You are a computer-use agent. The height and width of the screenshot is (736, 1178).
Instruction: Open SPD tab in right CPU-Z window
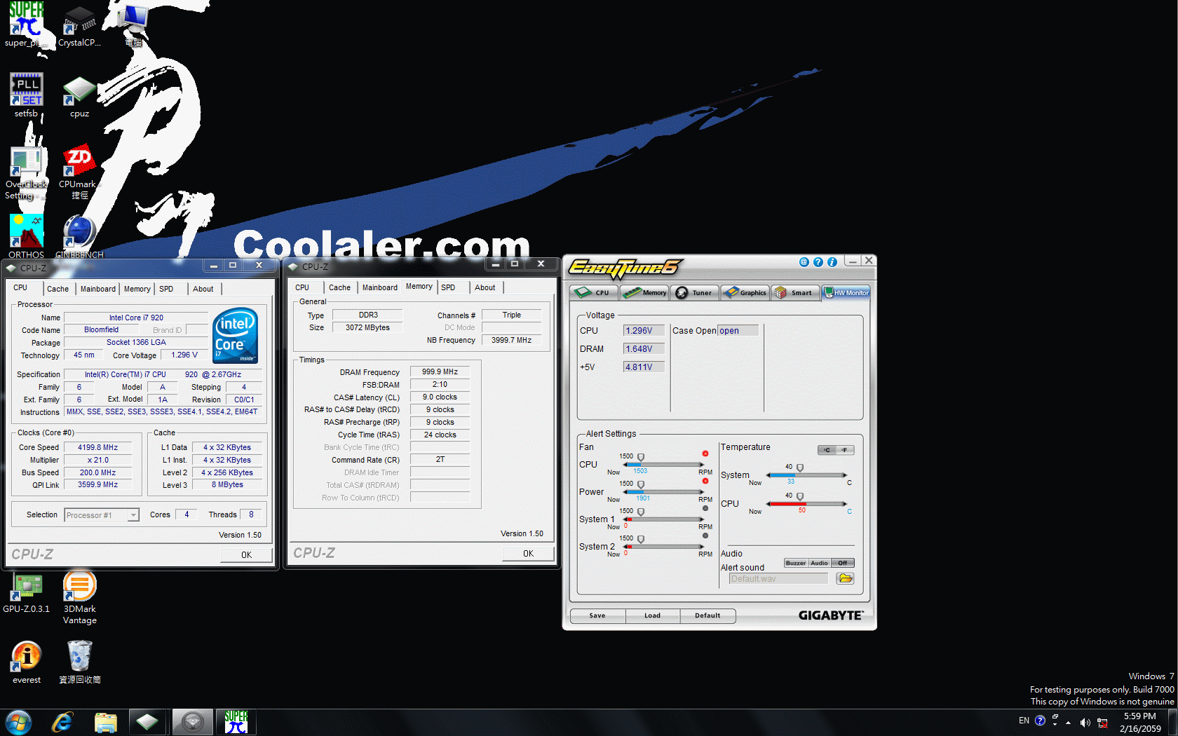(x=448, y=287)
